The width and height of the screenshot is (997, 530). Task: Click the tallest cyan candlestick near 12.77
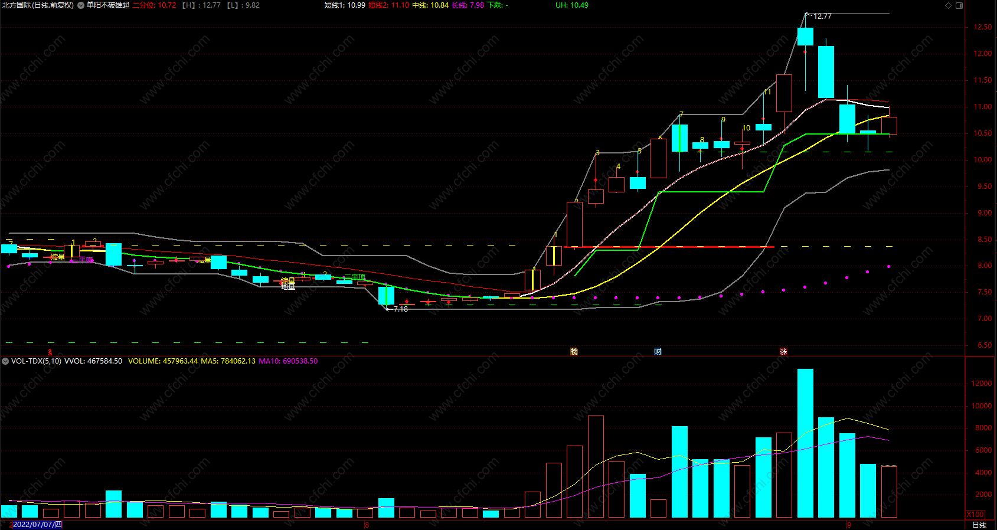[x=805, y=37]
